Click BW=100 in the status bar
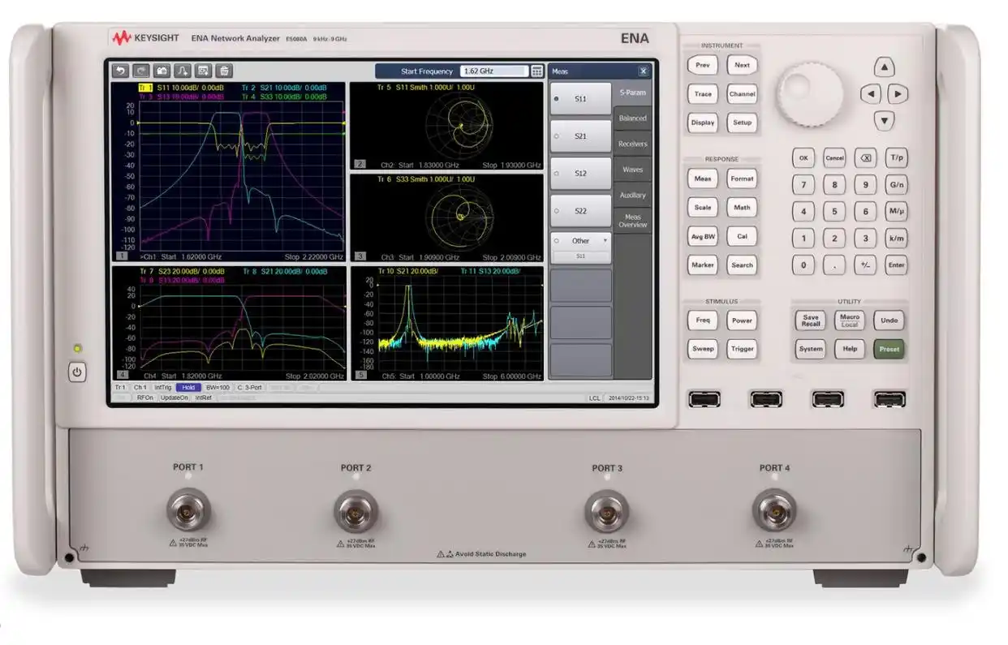Screen dimensions: 1008x645 [218, 388]
